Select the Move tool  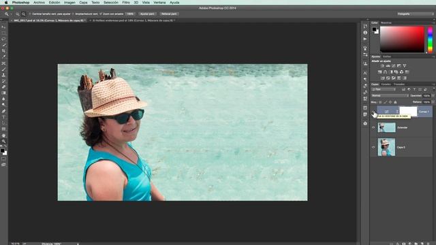[x=3, y=27]
